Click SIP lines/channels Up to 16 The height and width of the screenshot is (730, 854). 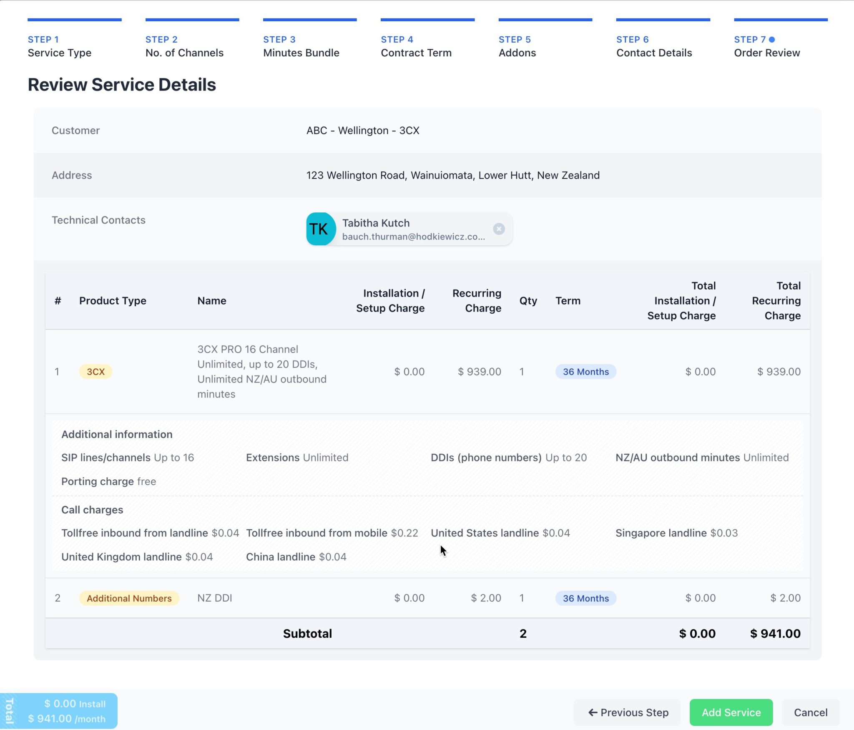pos(128,458)
